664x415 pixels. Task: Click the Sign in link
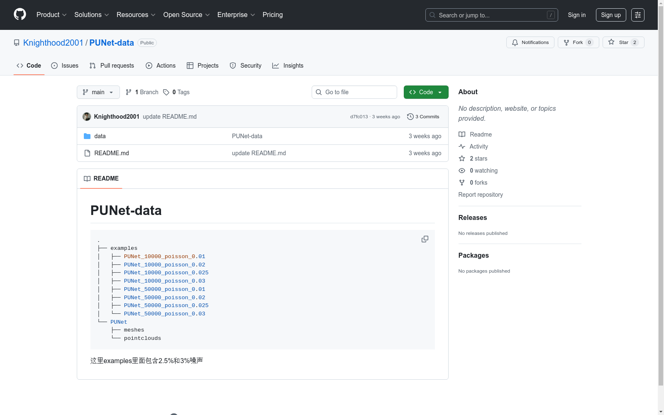click(x=577, y=15)
